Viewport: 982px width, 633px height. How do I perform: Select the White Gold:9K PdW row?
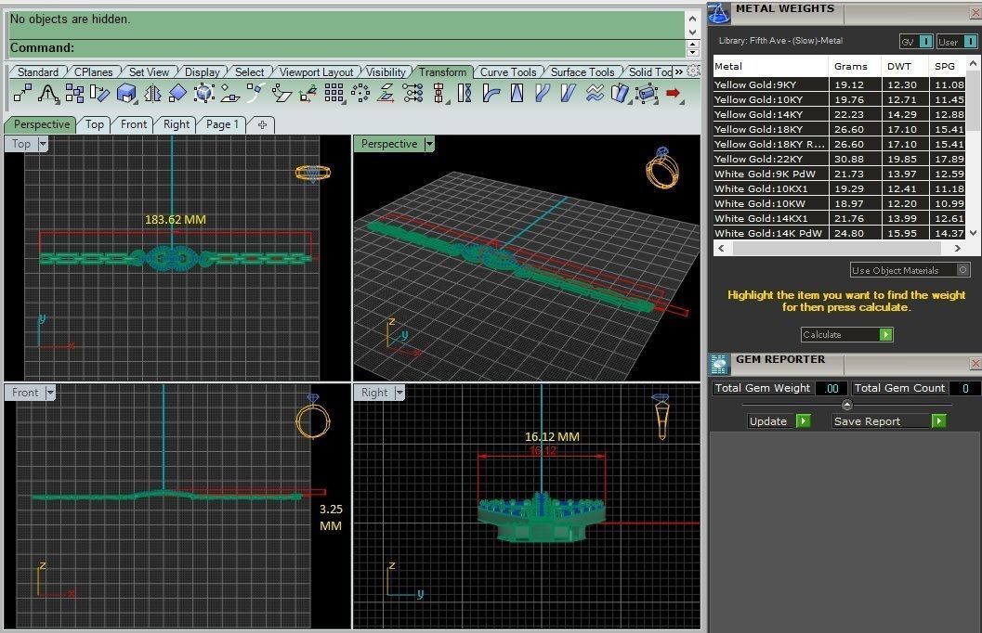tap(839, 174)
